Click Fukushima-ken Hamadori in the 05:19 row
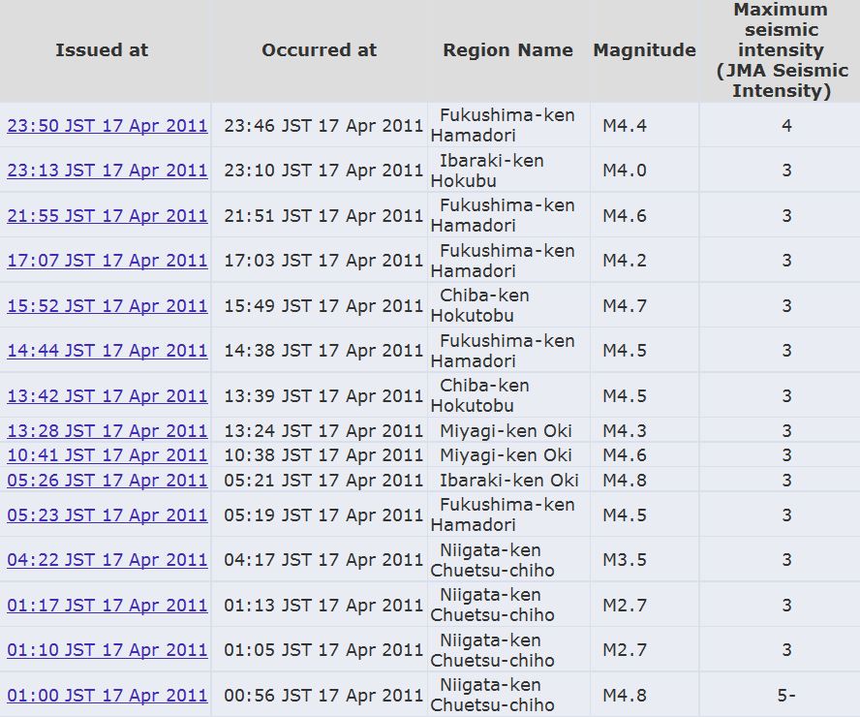 (x=503, y=515)
